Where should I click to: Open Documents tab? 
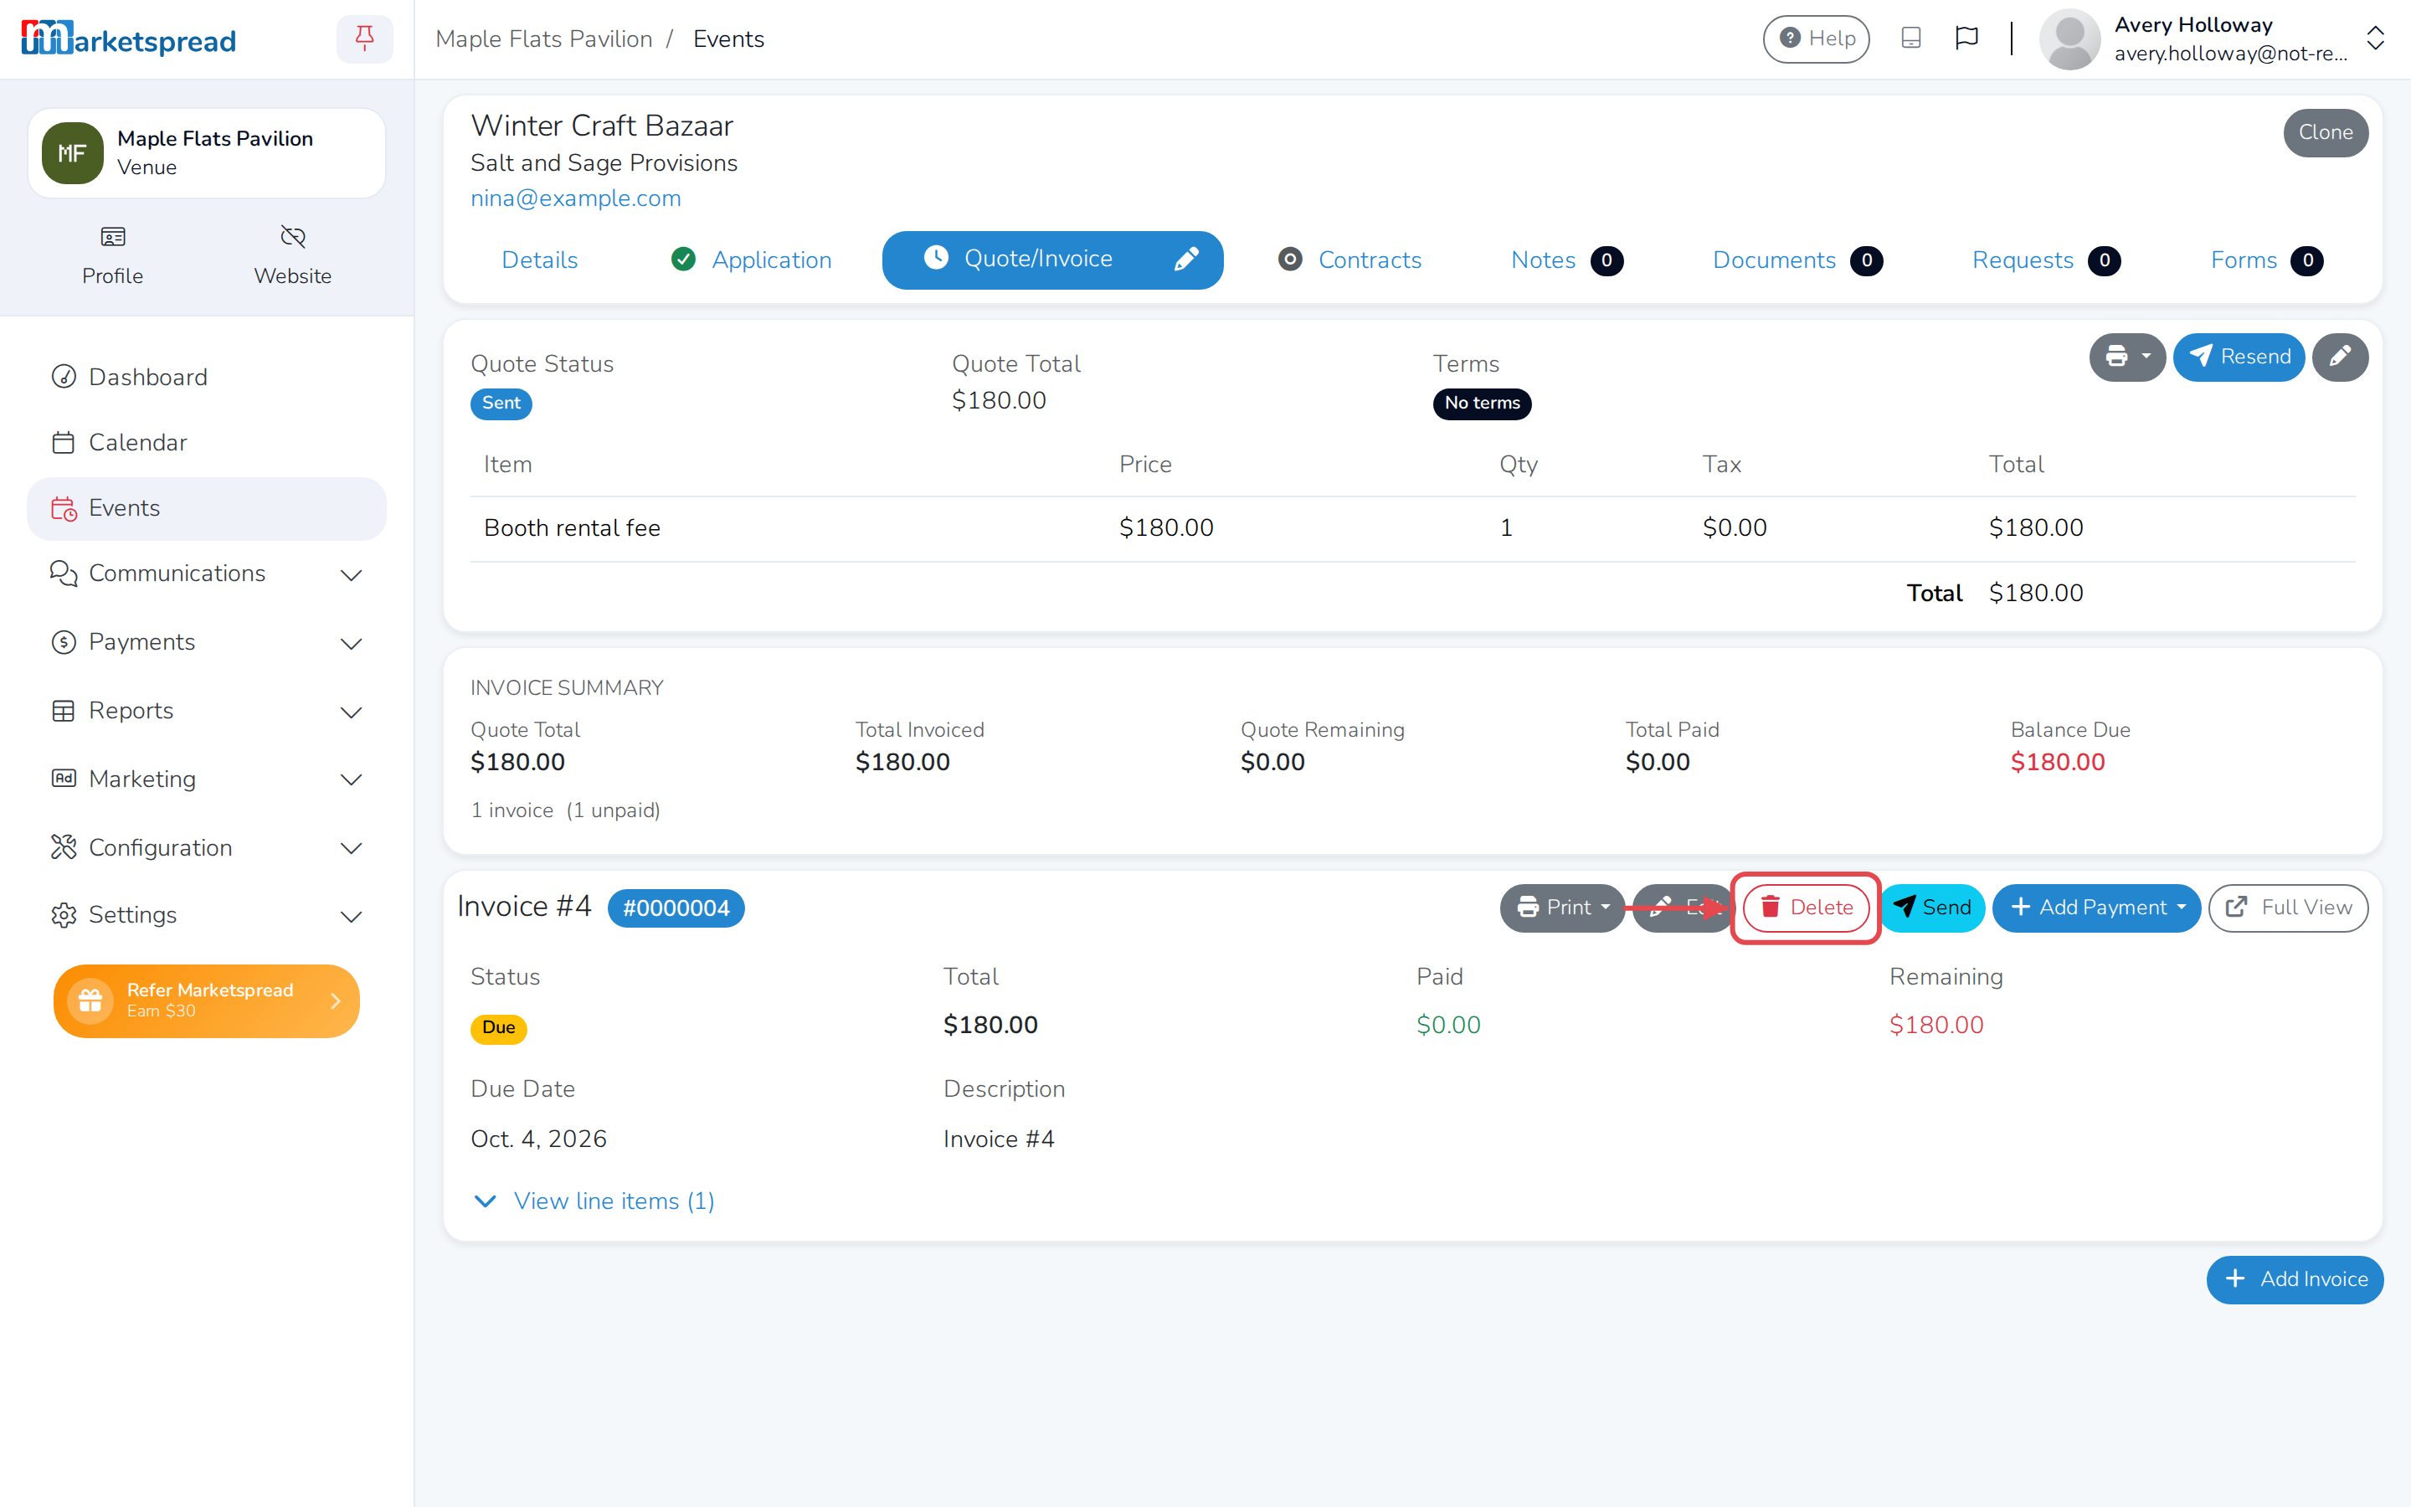point(1797,260)
